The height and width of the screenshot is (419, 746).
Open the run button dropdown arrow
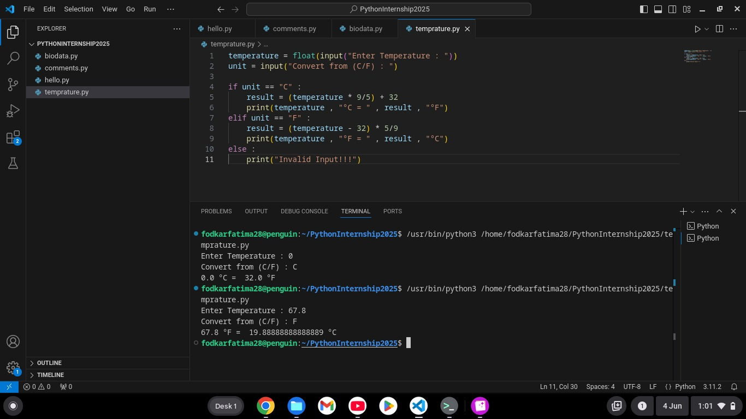707,29
